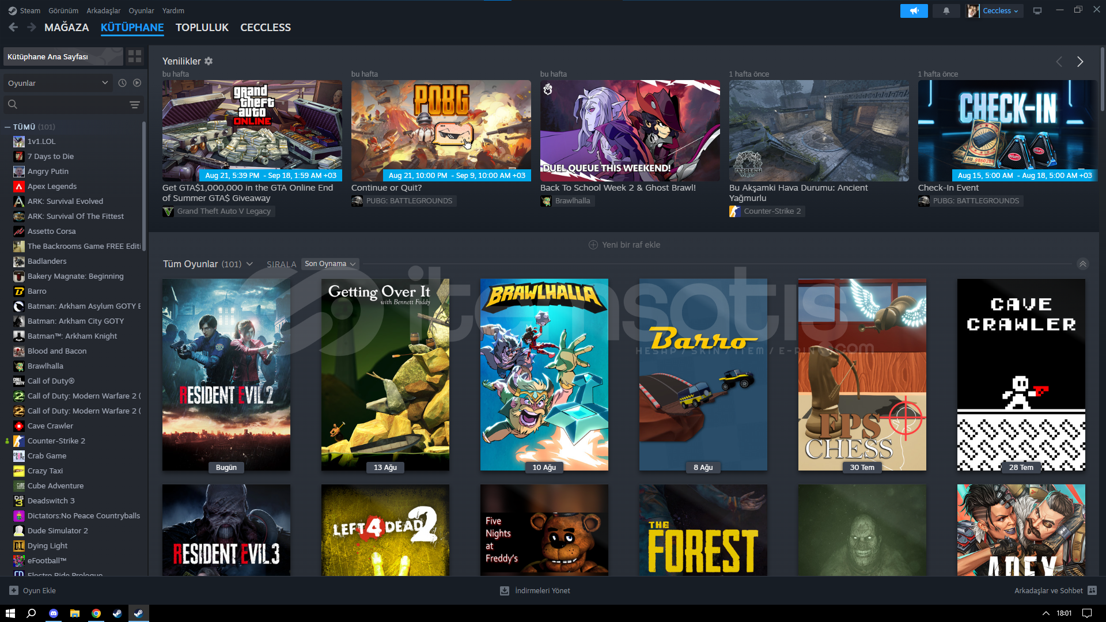Image resolution: width=1106 pixels, height=622 pixels.
Task: Open Getting Over It game cover
Action: (385, 375)
